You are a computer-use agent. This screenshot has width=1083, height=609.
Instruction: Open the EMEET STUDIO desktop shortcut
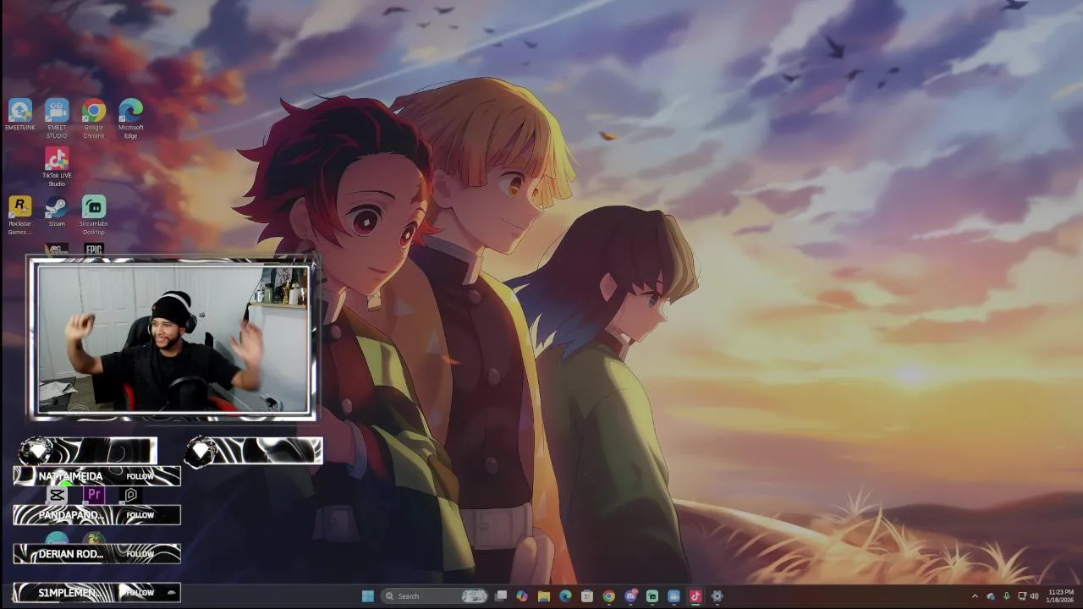57,119
